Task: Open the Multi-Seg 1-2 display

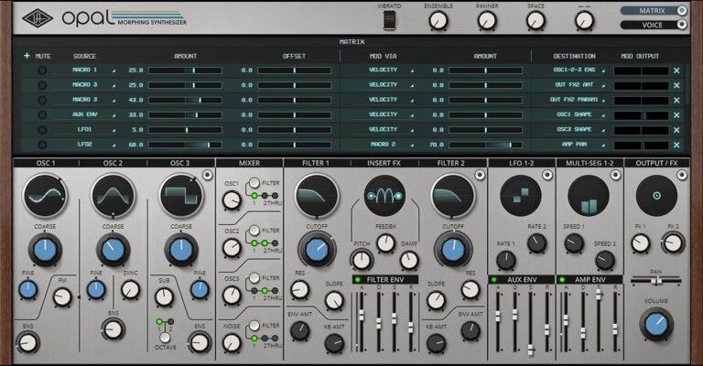Action: [589, 196]
